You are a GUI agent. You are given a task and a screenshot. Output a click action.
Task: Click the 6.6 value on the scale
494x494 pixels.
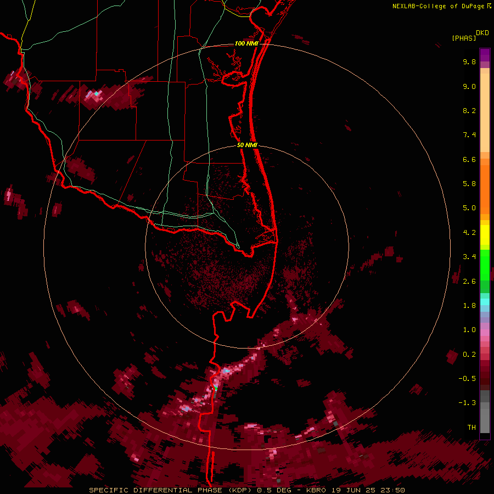469,159
